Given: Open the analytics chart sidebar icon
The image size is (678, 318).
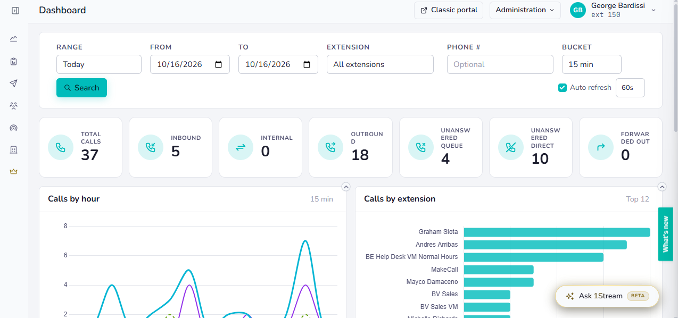Looking at the screenshot, I should pyautogui.click(x=14, y=38).
